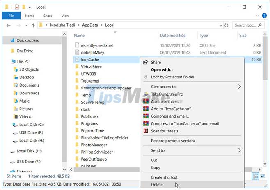Click the Properties quick access toolbar icon
Screen dimensions: 270x190
point(17,7)
